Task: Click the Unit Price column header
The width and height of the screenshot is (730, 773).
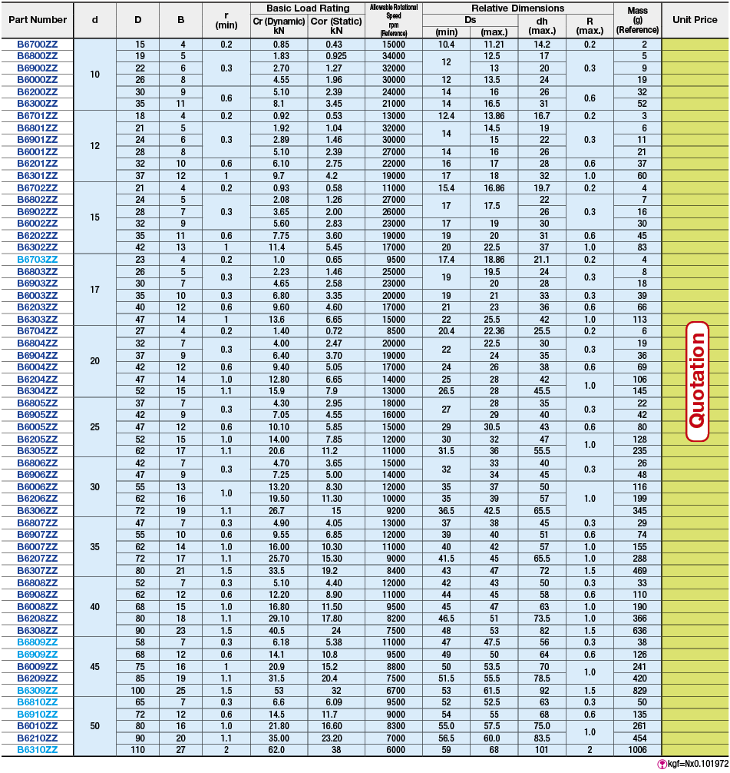Action: coord(695,20)
